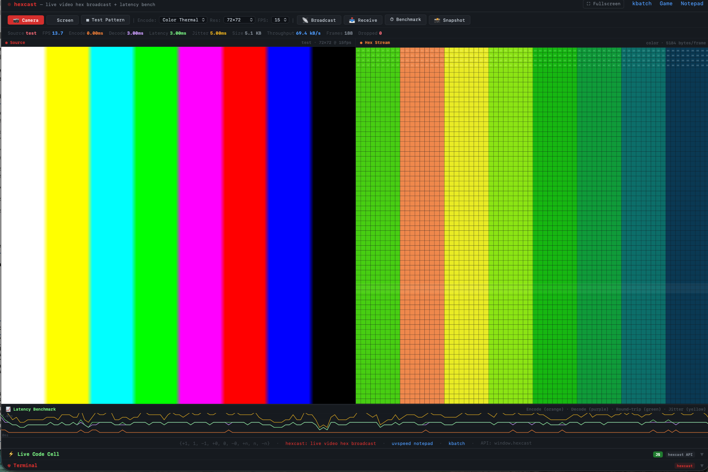The image size is (708, 472).
Task: Open the Color Thermal encode dropdown
Action: coord(182,19)
